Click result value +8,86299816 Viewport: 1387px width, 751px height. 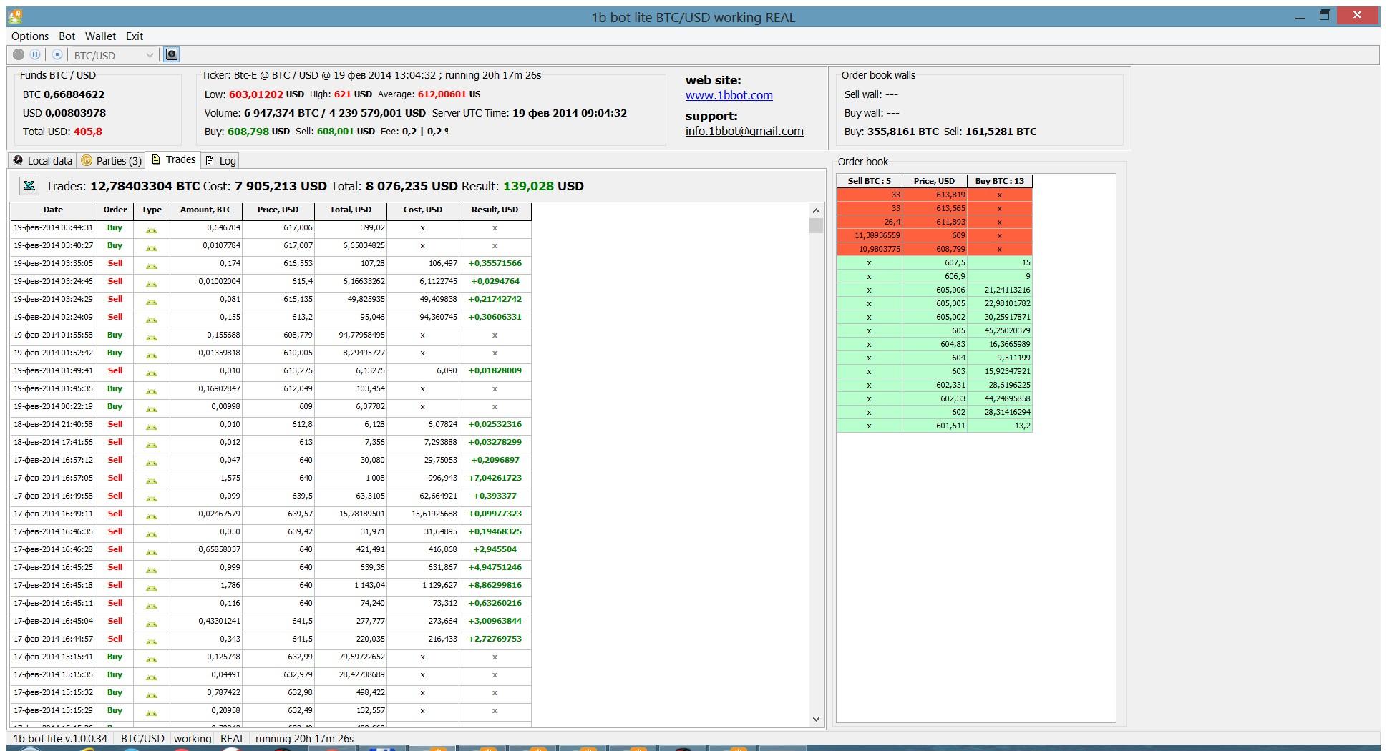pos(495,586)
